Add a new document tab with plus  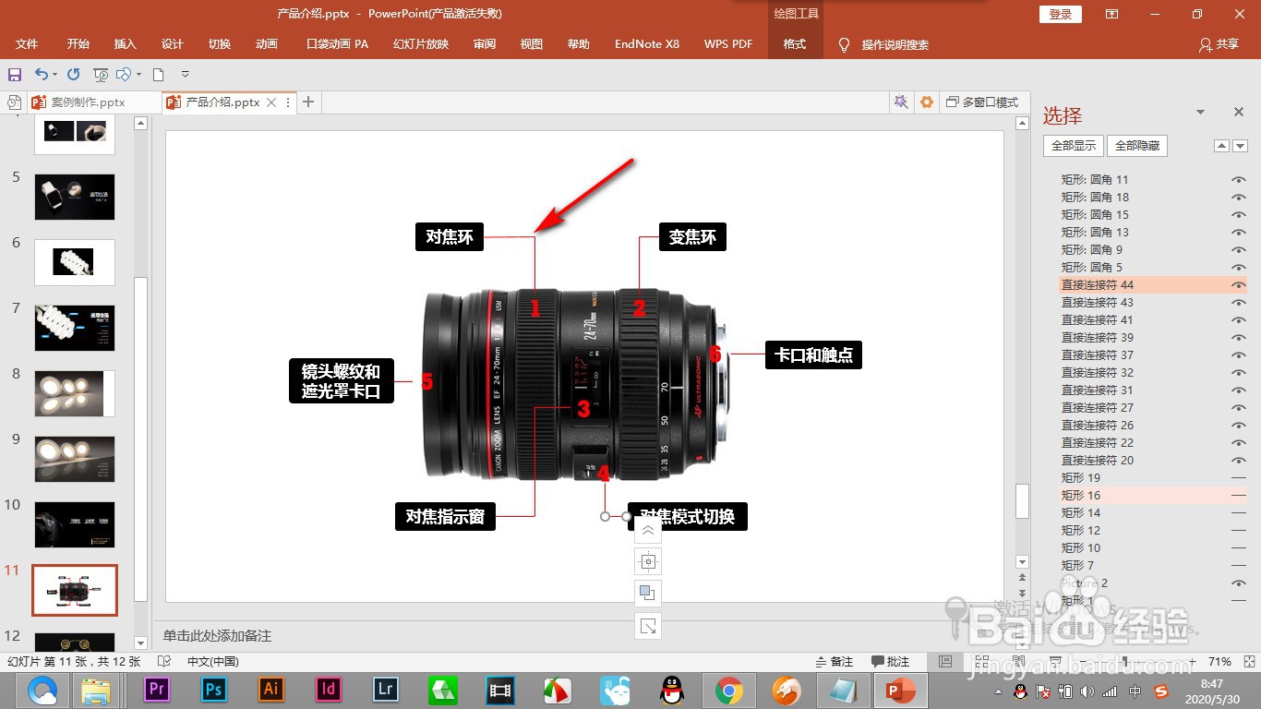click(308, 102)
